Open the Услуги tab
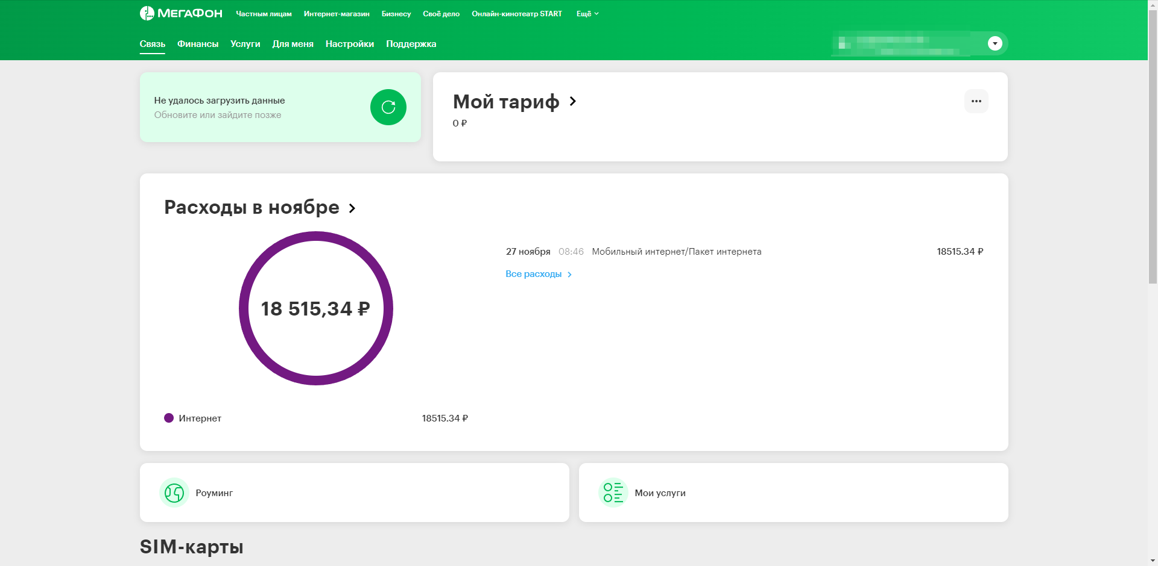 click(x=245, y=44)
